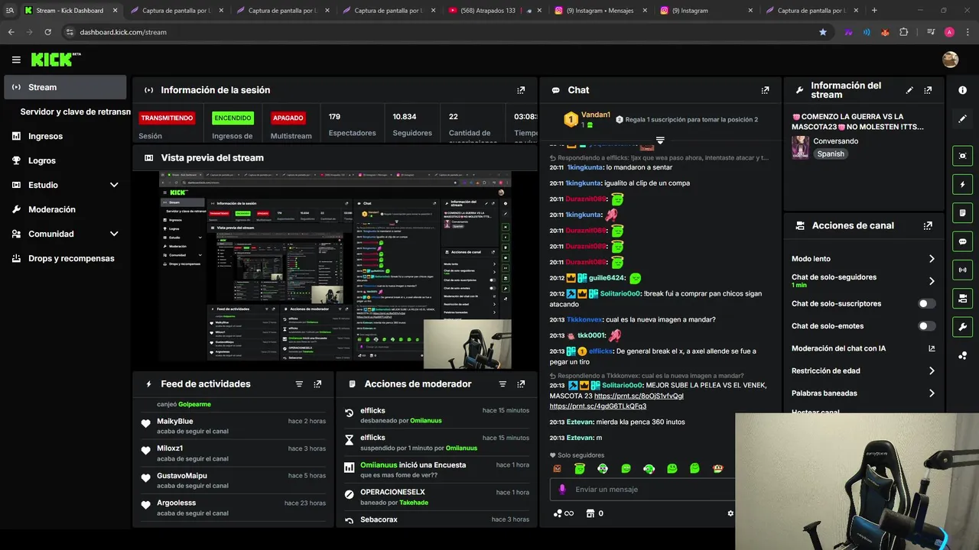Click the stream category cover image for Conversando

(800, 147)
